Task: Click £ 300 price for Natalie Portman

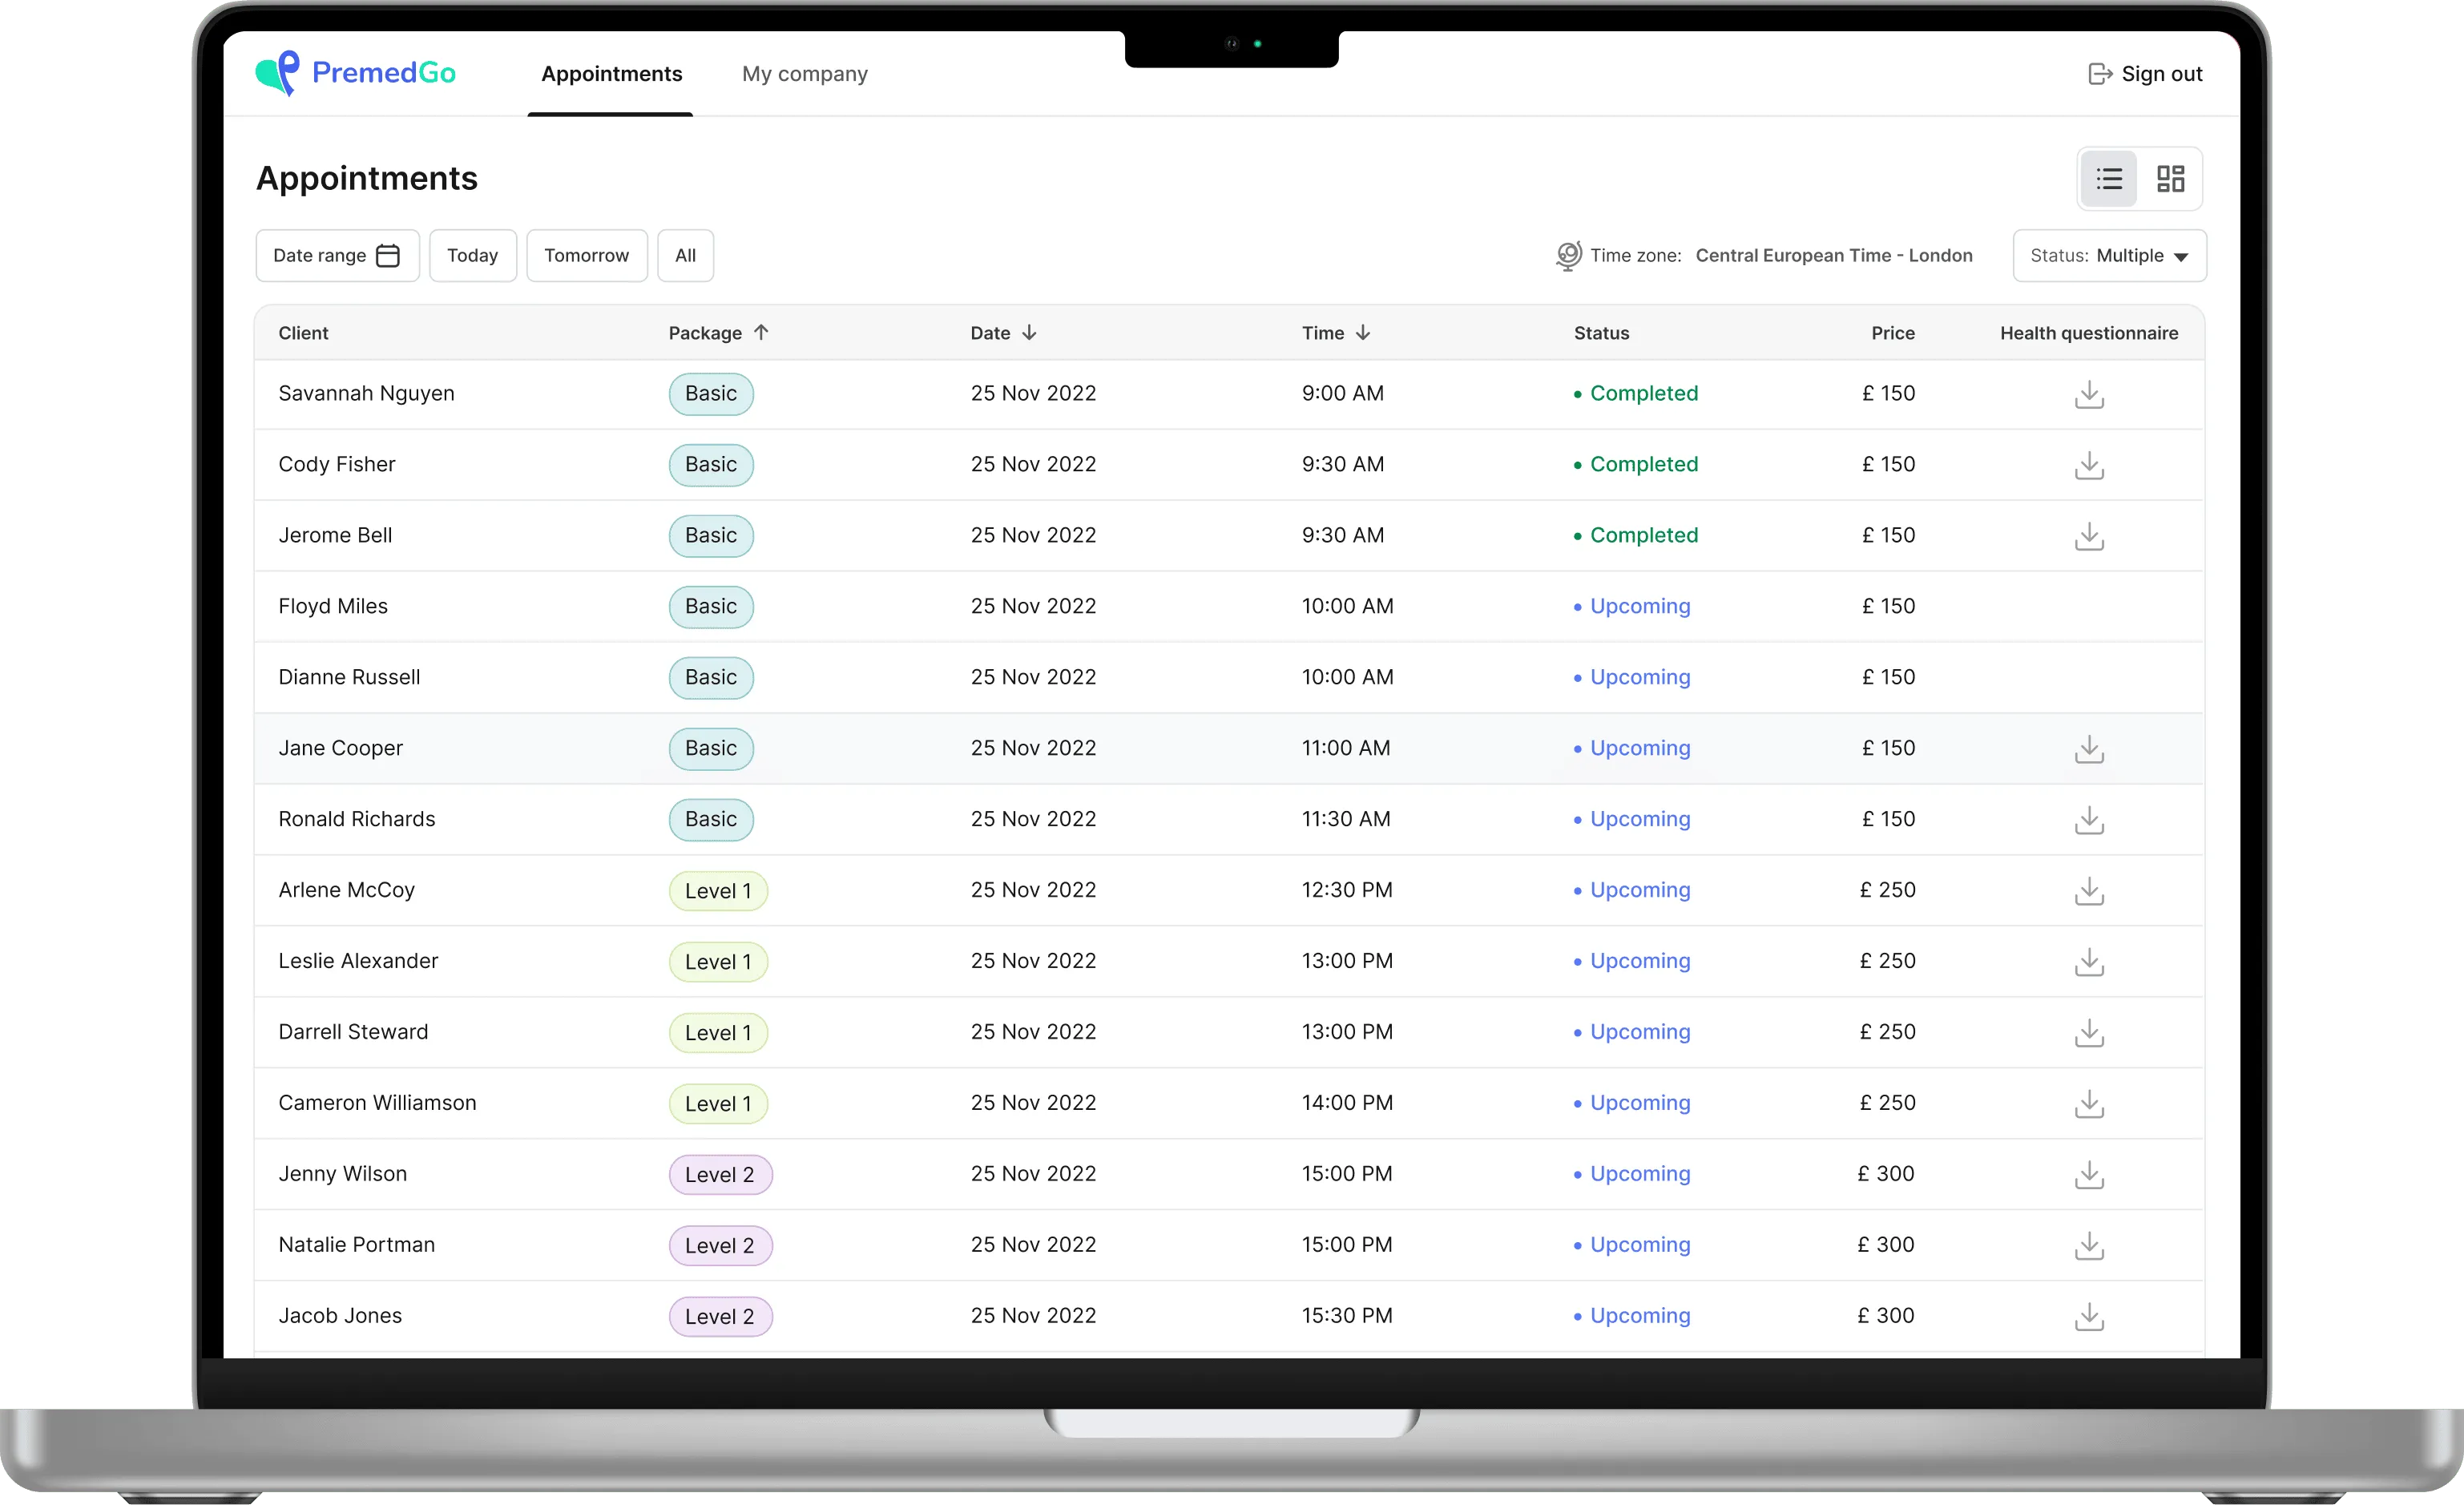Action: [x=1886, y=1245]
